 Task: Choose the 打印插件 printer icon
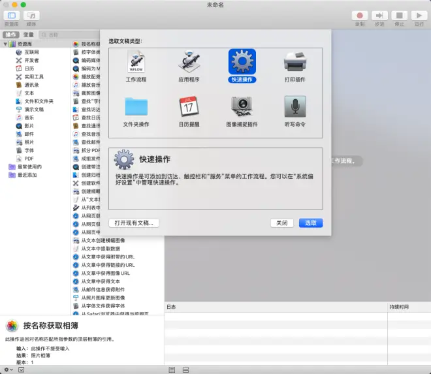click(295, 61)
